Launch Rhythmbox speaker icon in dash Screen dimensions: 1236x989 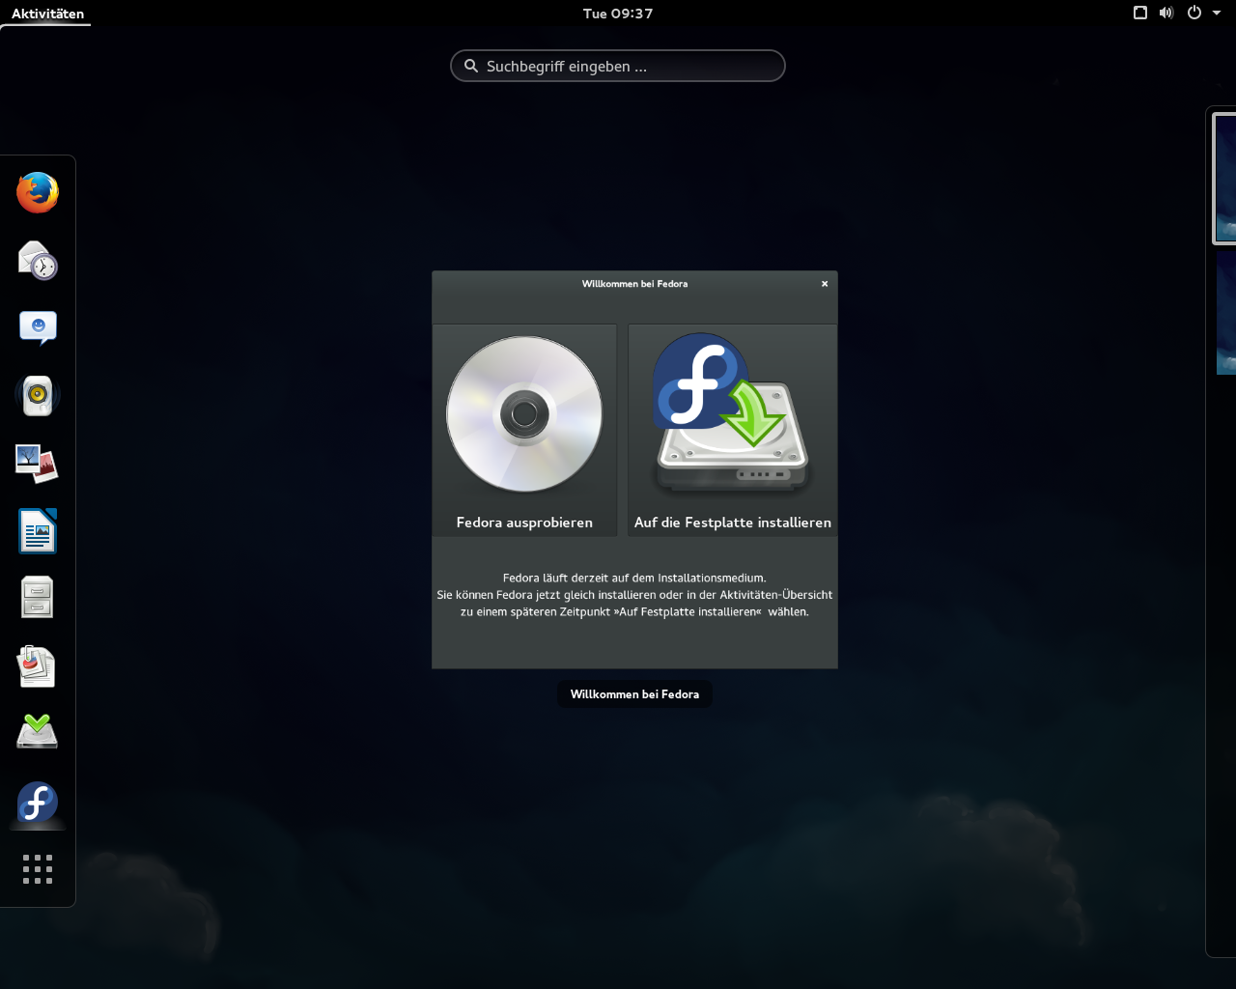[38, 395]
